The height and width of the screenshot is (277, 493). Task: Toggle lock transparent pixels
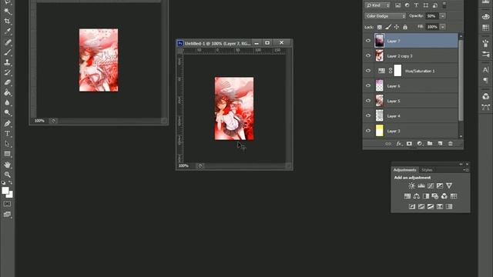380,27
